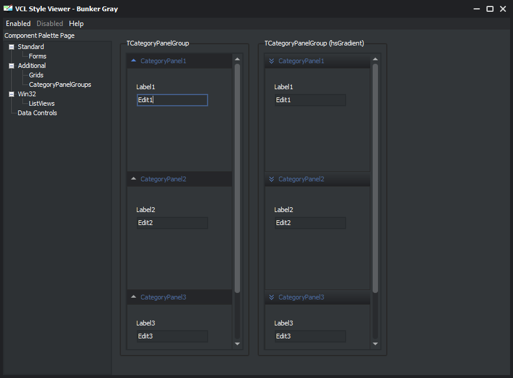Screen dimensions: 513x378
Task: Click CategoryPanel3 header text in hsGradient group
Action: tap(301, 297)
